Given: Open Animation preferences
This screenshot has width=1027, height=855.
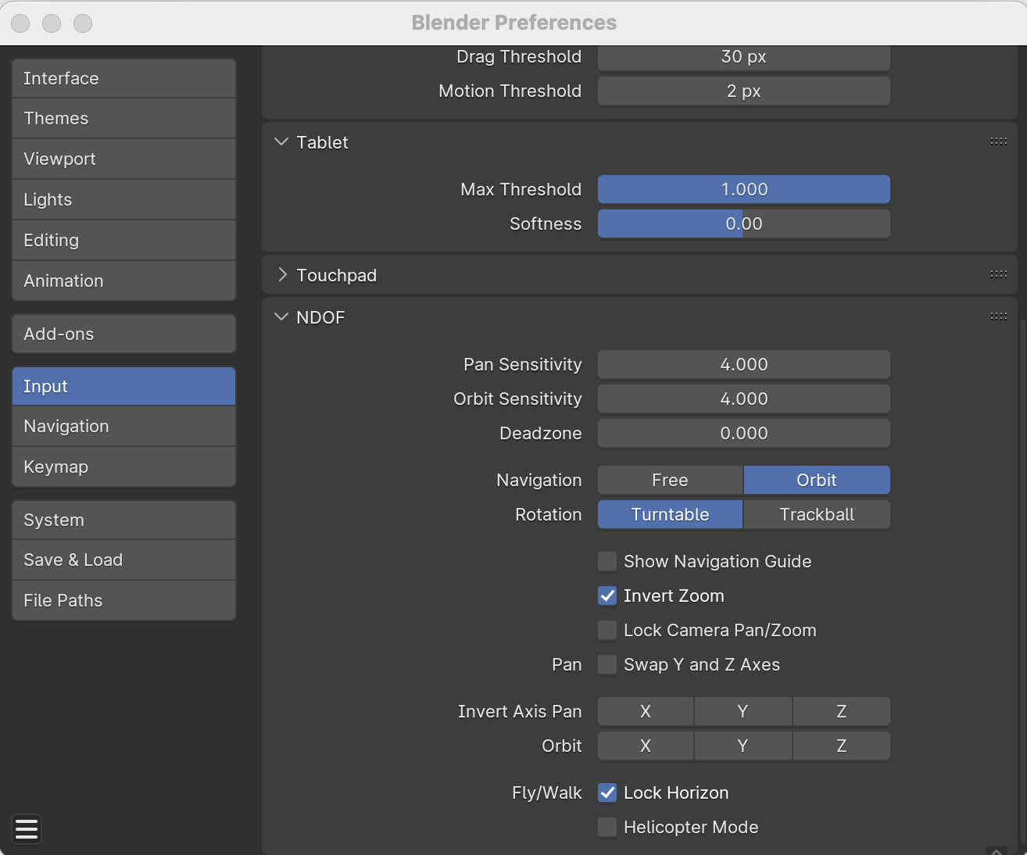Looking at the screenshot, I should (x=123, y=281).
